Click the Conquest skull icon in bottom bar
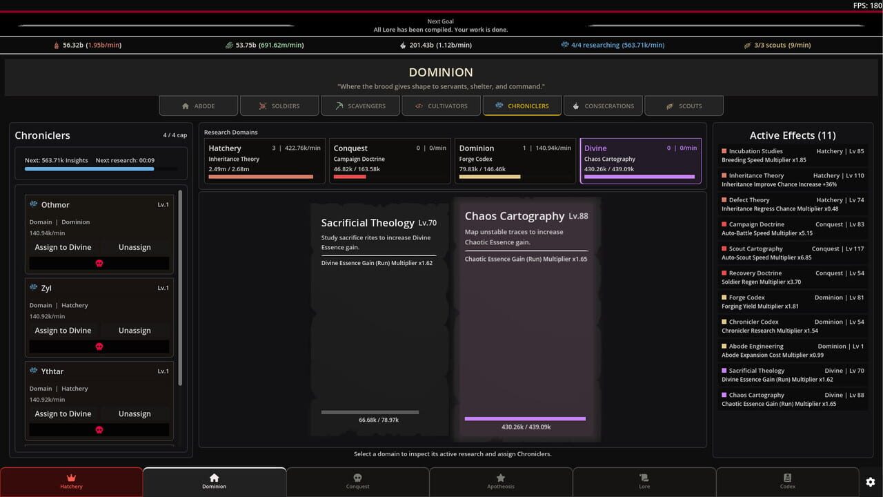 pos(357,478)
